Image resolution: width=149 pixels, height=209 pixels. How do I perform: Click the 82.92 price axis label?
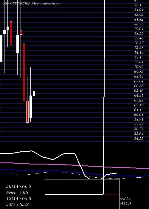139,15
